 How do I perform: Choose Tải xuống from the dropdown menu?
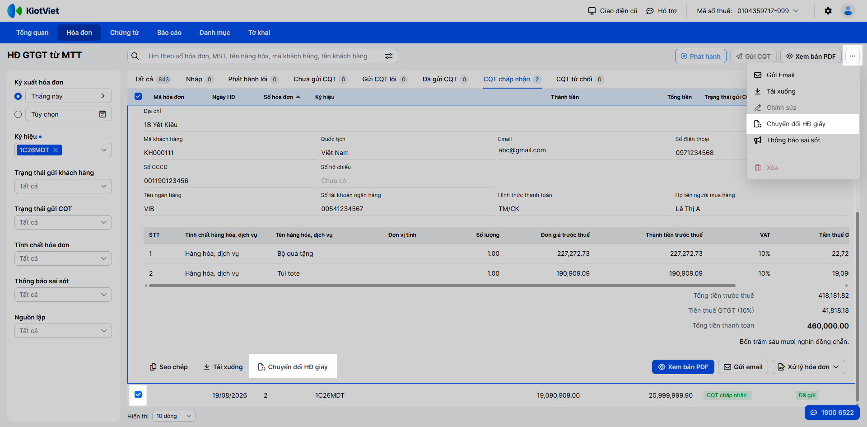[x=803, y=91]
